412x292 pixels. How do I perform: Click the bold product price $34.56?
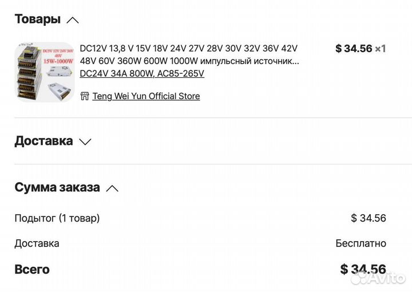coord(354,49)
